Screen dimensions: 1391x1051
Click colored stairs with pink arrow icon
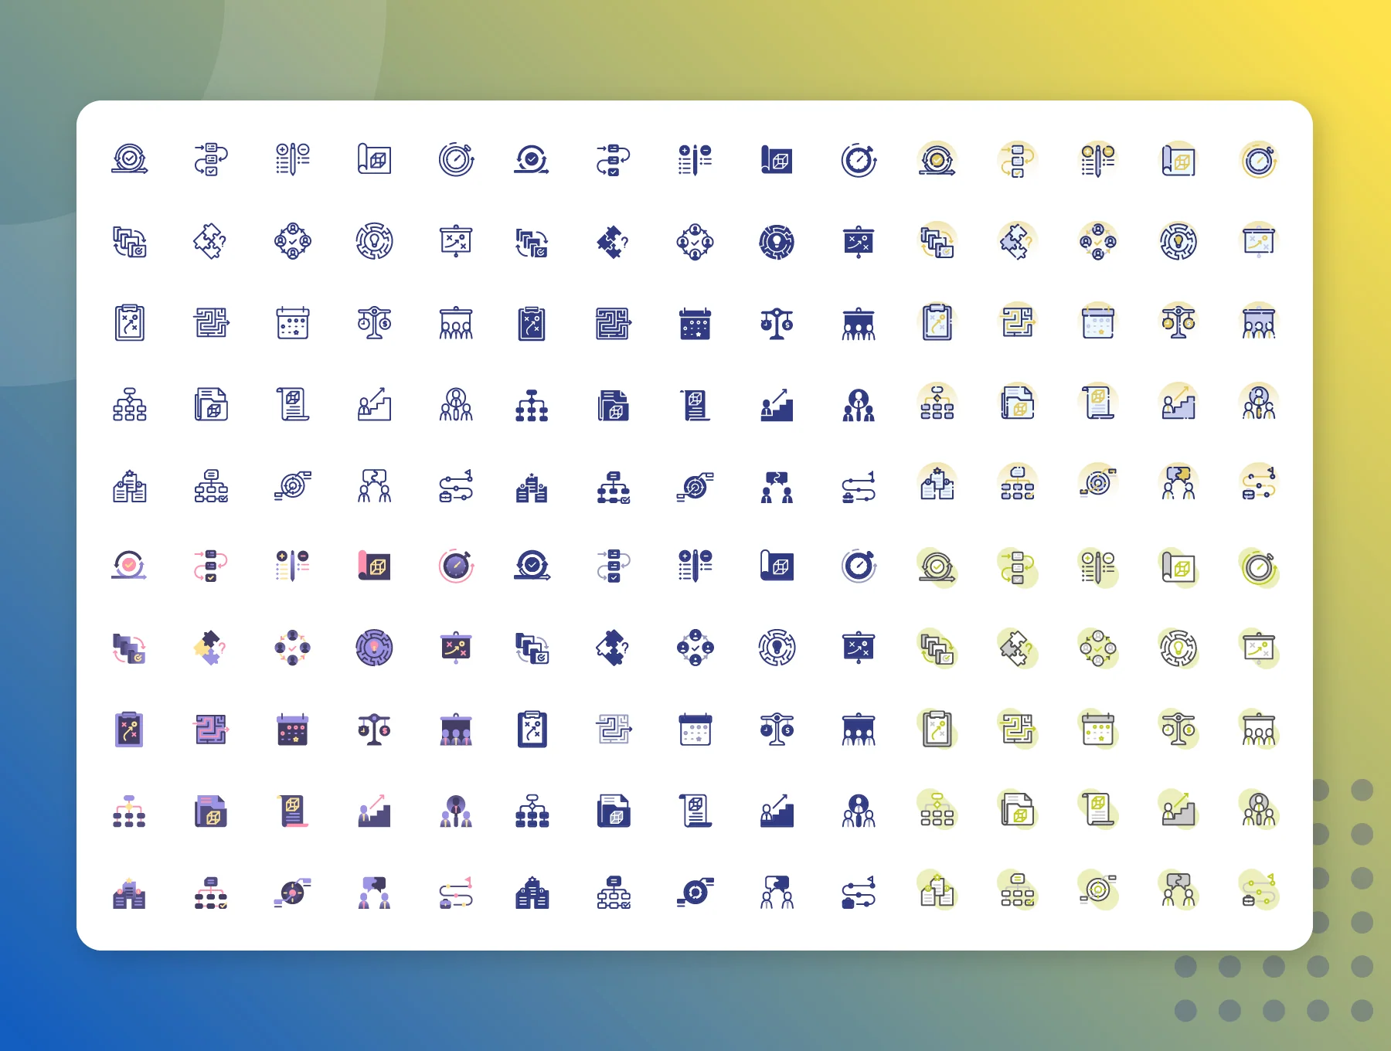(x=374, y=811)
